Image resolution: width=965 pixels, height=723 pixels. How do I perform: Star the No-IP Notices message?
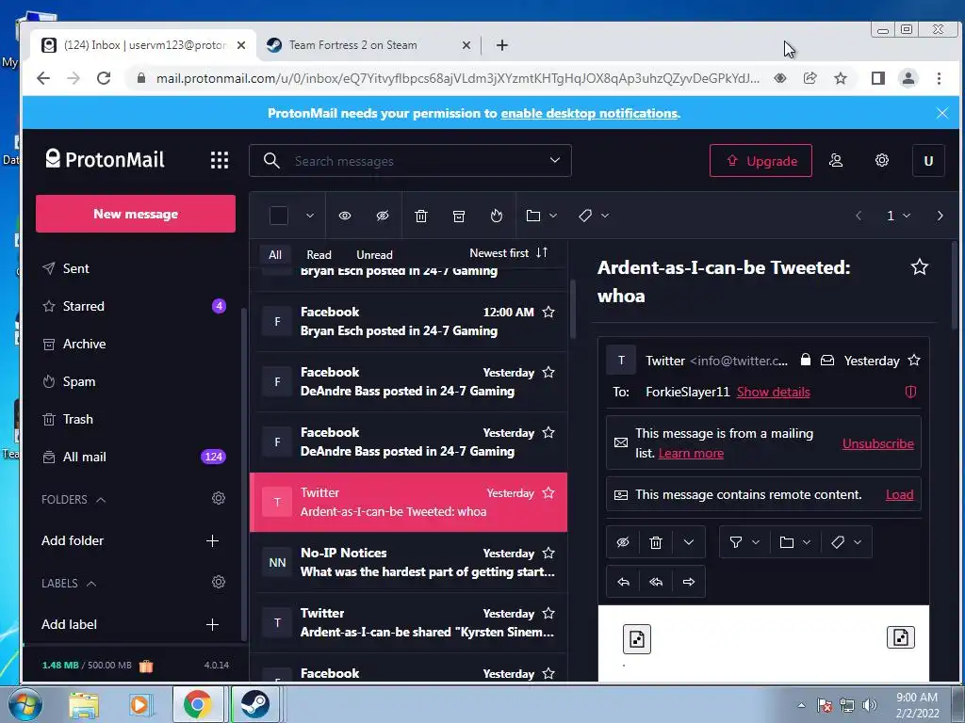tap(548, 553)
